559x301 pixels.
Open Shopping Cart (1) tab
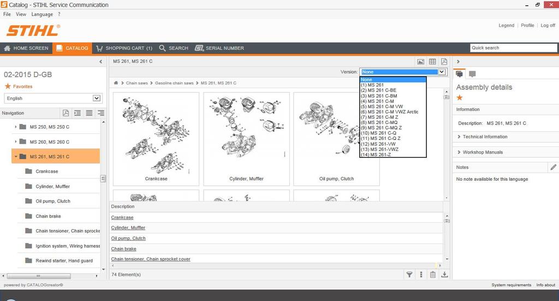tap(124, 48)
